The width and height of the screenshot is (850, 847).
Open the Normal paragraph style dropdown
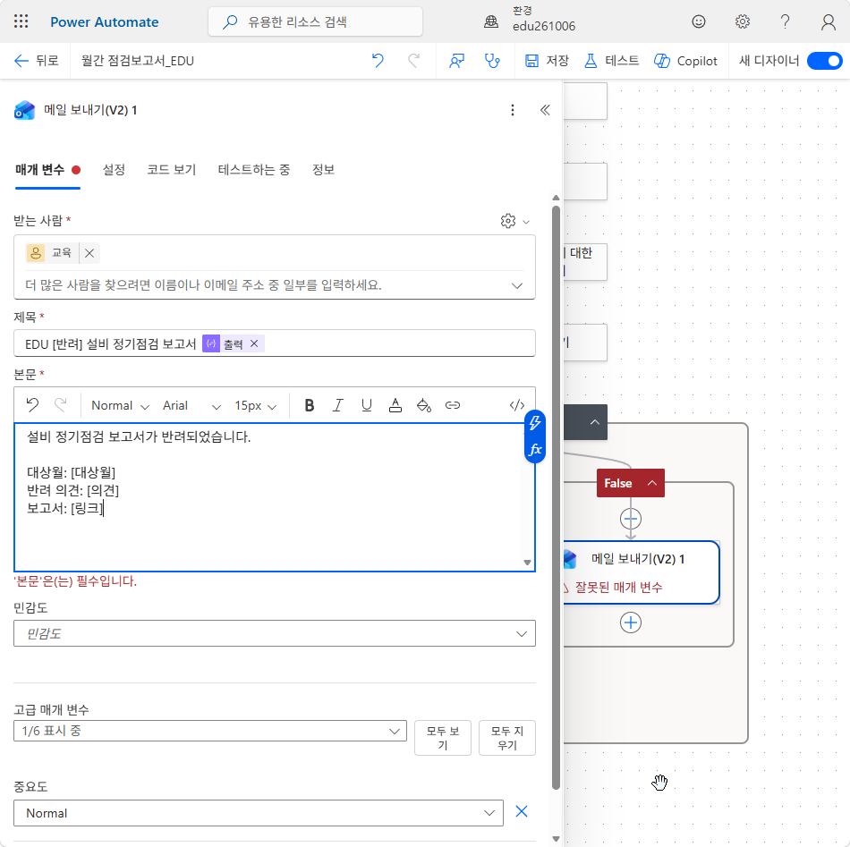(120, 405)
